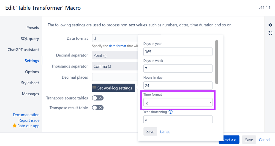Open the Presets tab
This screenshot has width=275, height=146.
[32, 27]
